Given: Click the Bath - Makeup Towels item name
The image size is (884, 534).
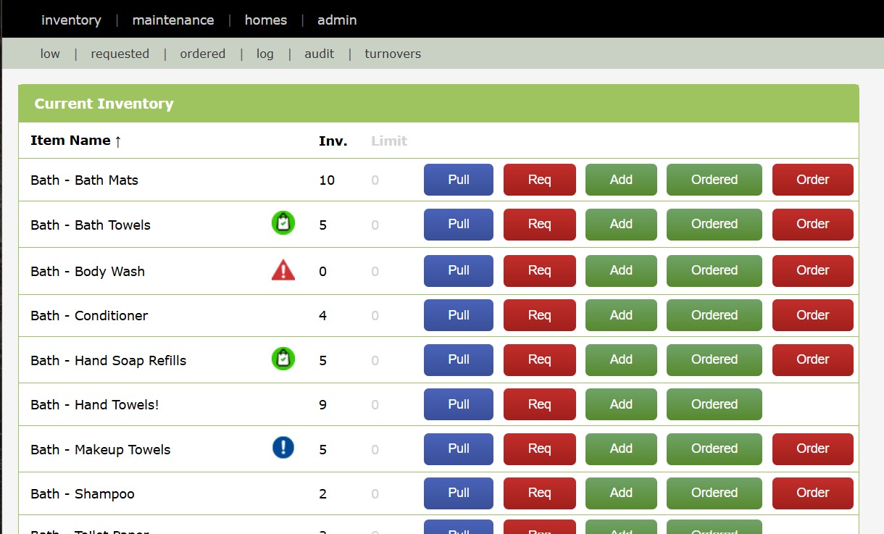Looking at the screenshot, I should 101,450.
